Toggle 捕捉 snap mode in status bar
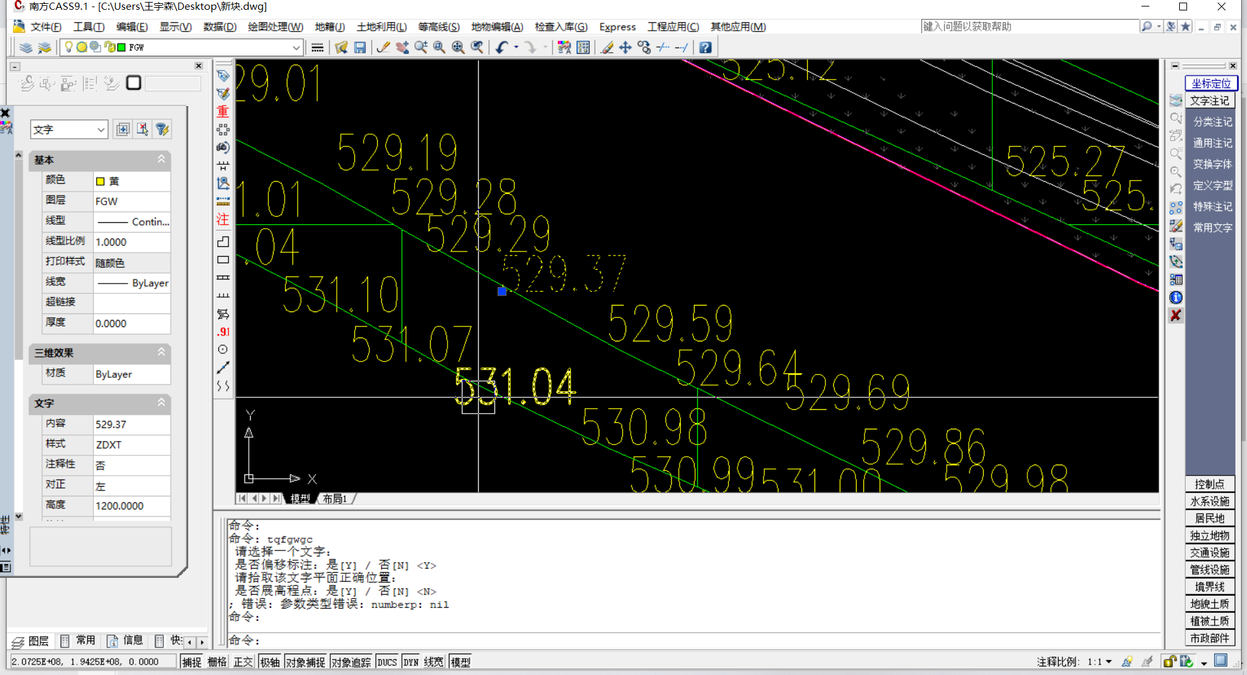The image size is (1247, 675). pyautogui.click(x=192, y=662)
